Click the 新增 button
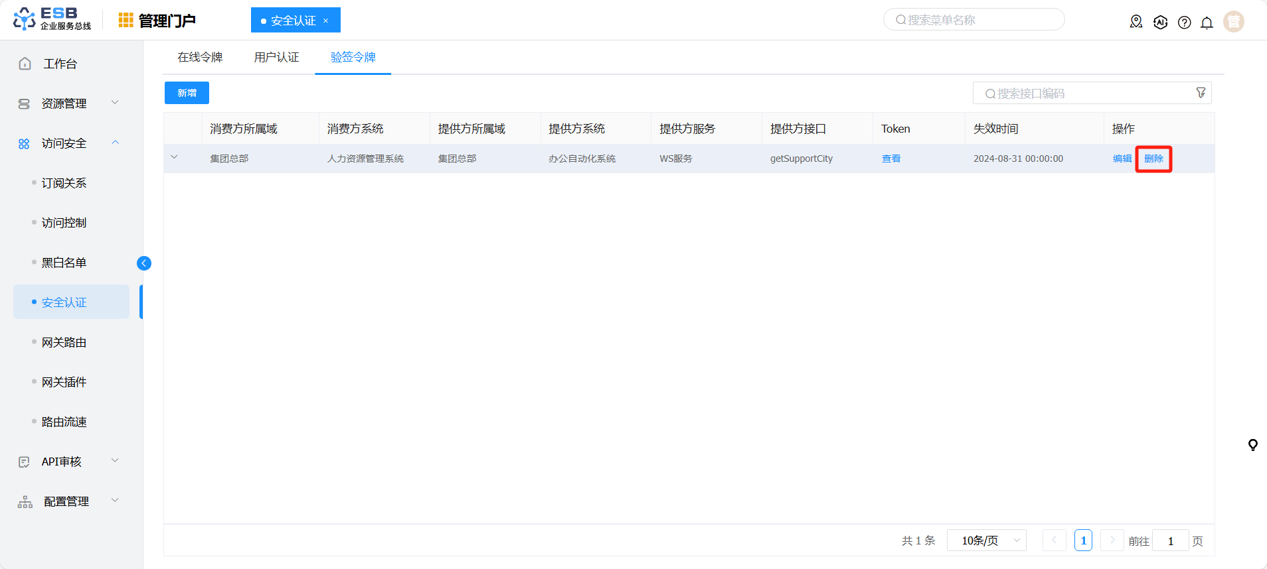Viewport: 1267px width, 569px height. pos(187,93)
